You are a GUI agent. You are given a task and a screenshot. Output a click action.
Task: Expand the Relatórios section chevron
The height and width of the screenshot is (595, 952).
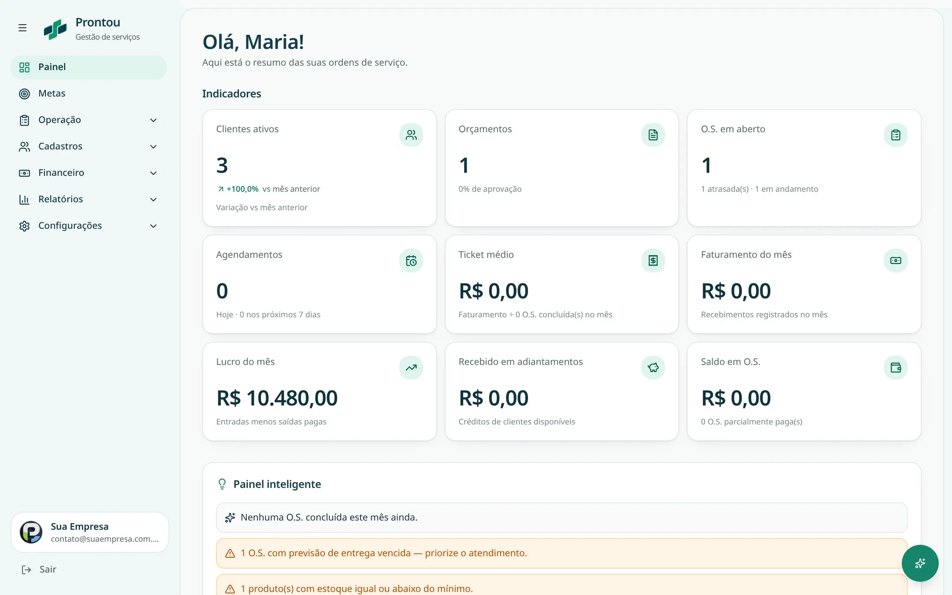(x=153, y=200)
